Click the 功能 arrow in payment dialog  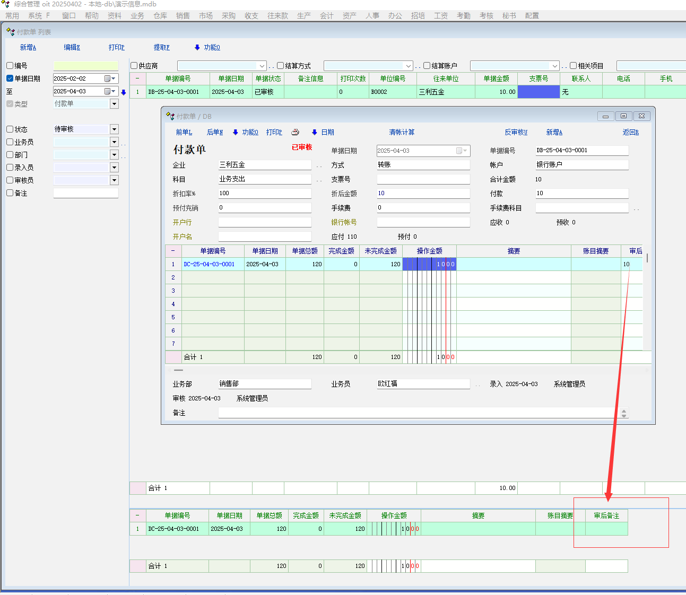[x=236, y=132]
